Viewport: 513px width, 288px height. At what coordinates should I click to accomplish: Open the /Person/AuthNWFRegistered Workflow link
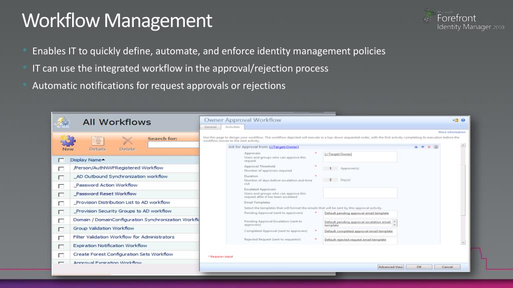tap(118, 167)
